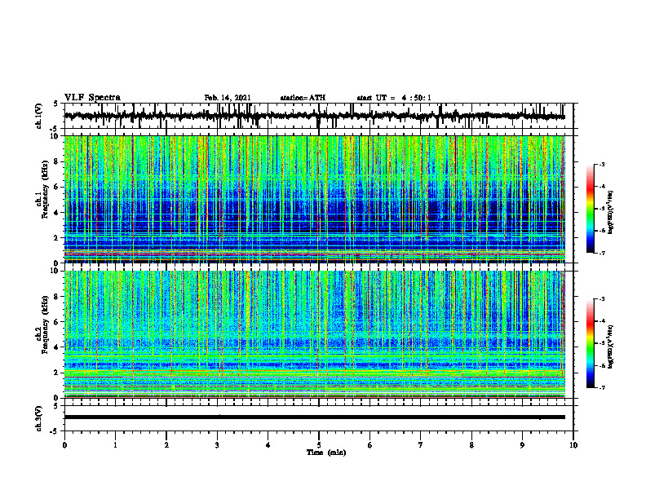Click the time axis tick label "10" at the bottom

point(573,445)
